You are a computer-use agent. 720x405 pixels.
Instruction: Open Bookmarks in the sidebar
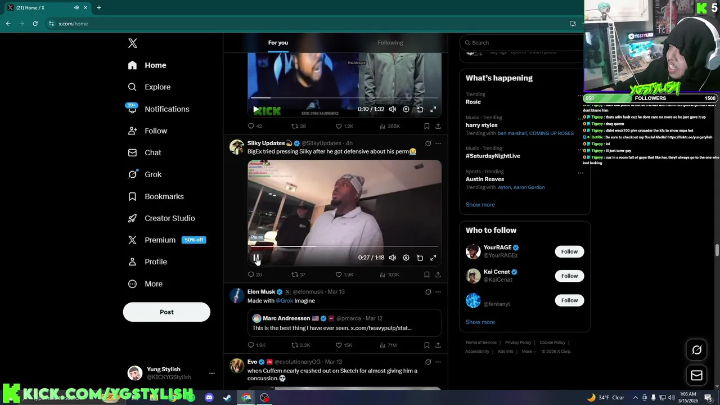click(156, 196)
